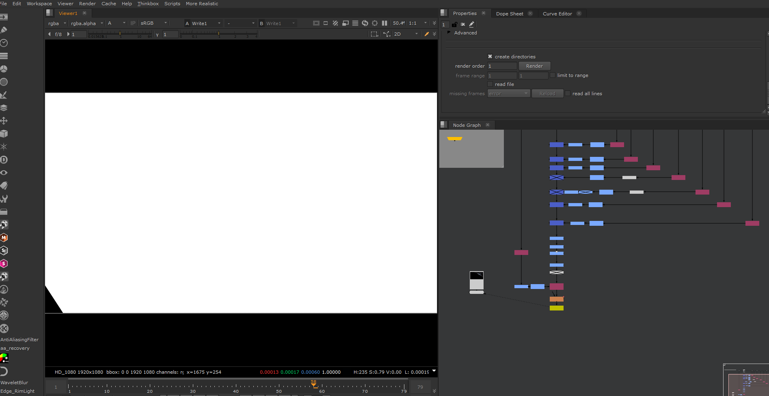The image size is (769, 396).
Task: Toggle the properties lock icon
Action: (454, 24)
